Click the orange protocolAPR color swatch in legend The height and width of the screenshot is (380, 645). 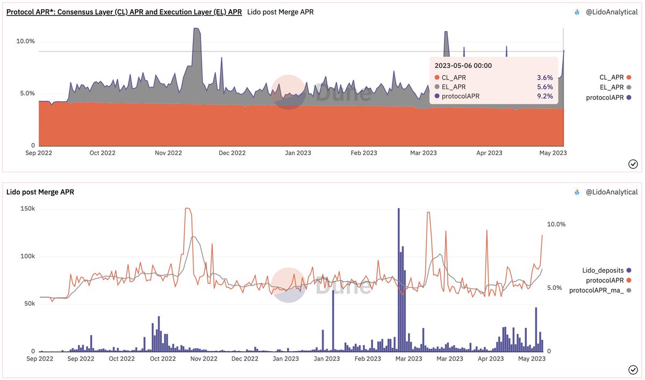click(629, 280)
